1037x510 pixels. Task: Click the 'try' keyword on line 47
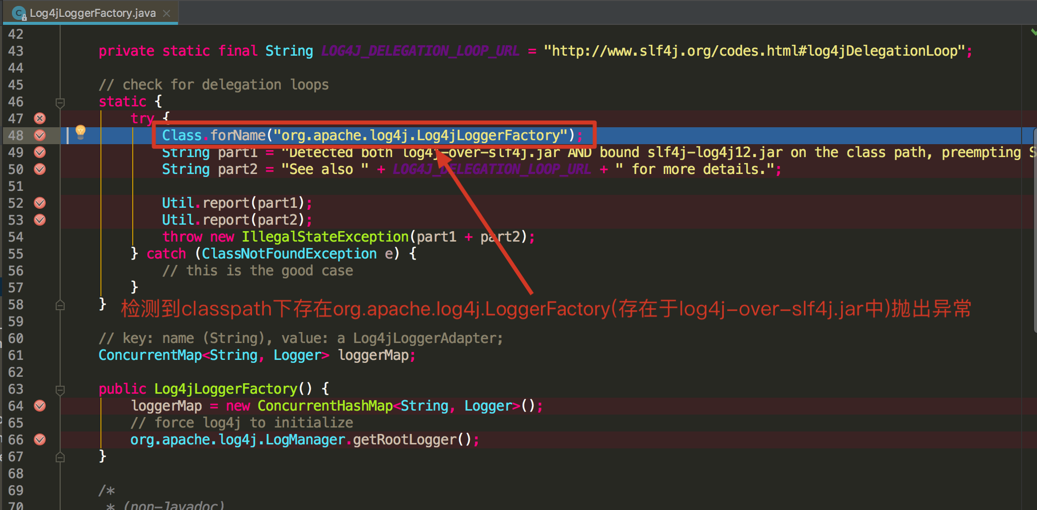click(143, 118)
